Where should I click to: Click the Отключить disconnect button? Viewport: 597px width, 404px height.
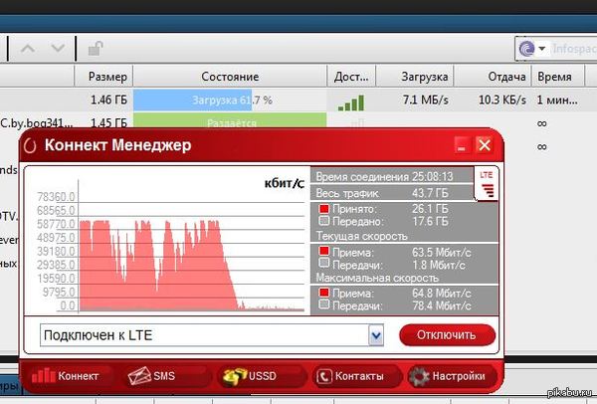pos(447,335)
